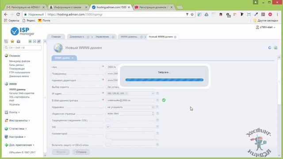The height and width of the screenshot is (159, 283).
Task: Switch to Регистрация доменов browser tab
Action: (153, 8)
